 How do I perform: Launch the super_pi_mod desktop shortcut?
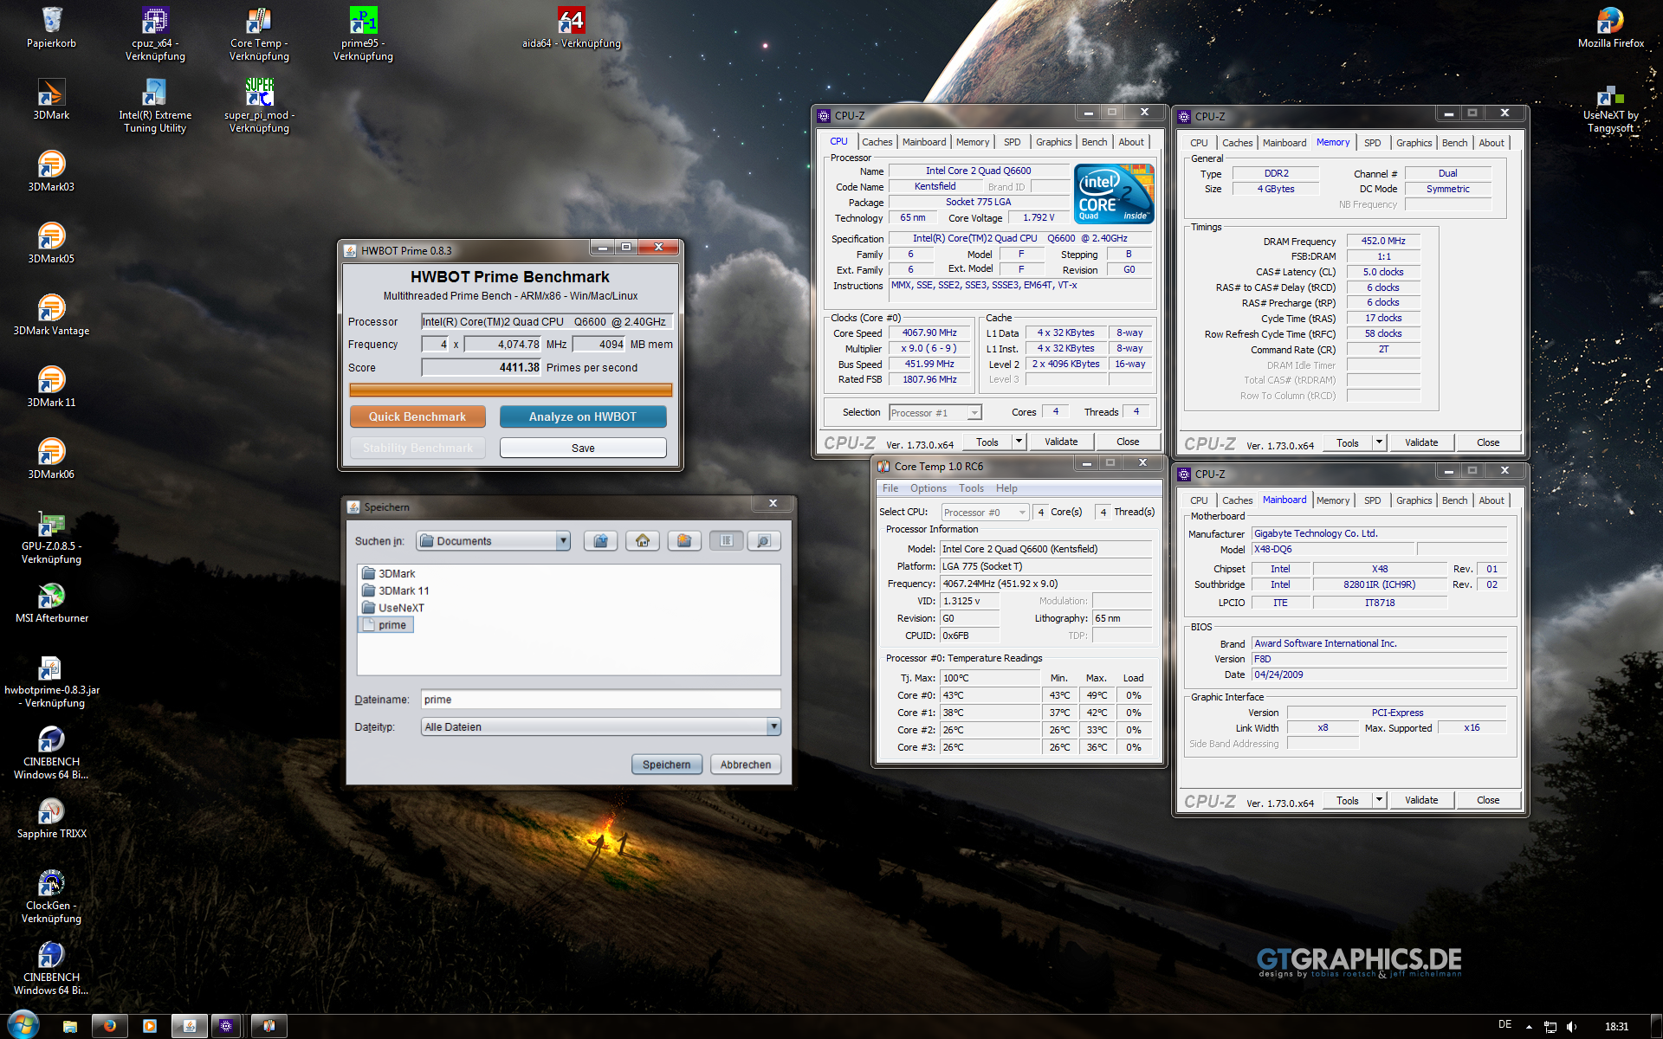259,106
